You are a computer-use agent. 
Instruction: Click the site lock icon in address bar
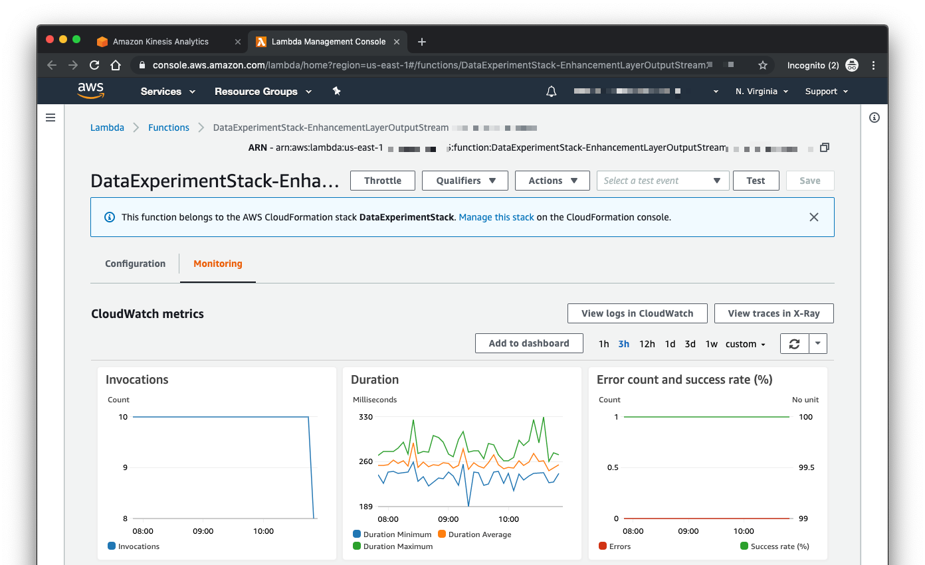(x=142, y=65)
